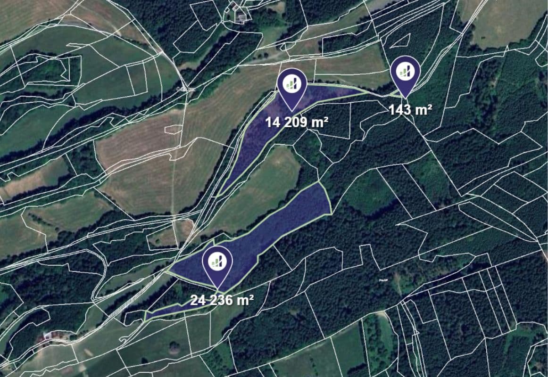
Task: Click the map pin above 14 209 m²
Action: 292,89
